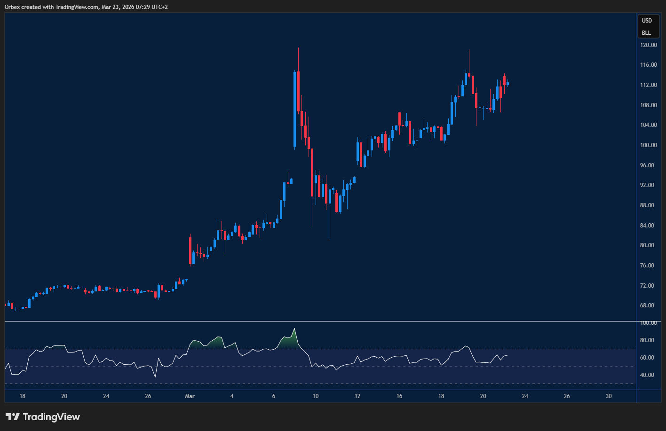
Task: Click the 16 date marker on time axis
Action: click(x=399, y=396)
